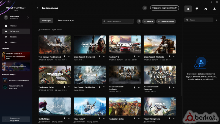Open The Division 2 cover thumbnail
Screen dimensions: 220x124
55,44
